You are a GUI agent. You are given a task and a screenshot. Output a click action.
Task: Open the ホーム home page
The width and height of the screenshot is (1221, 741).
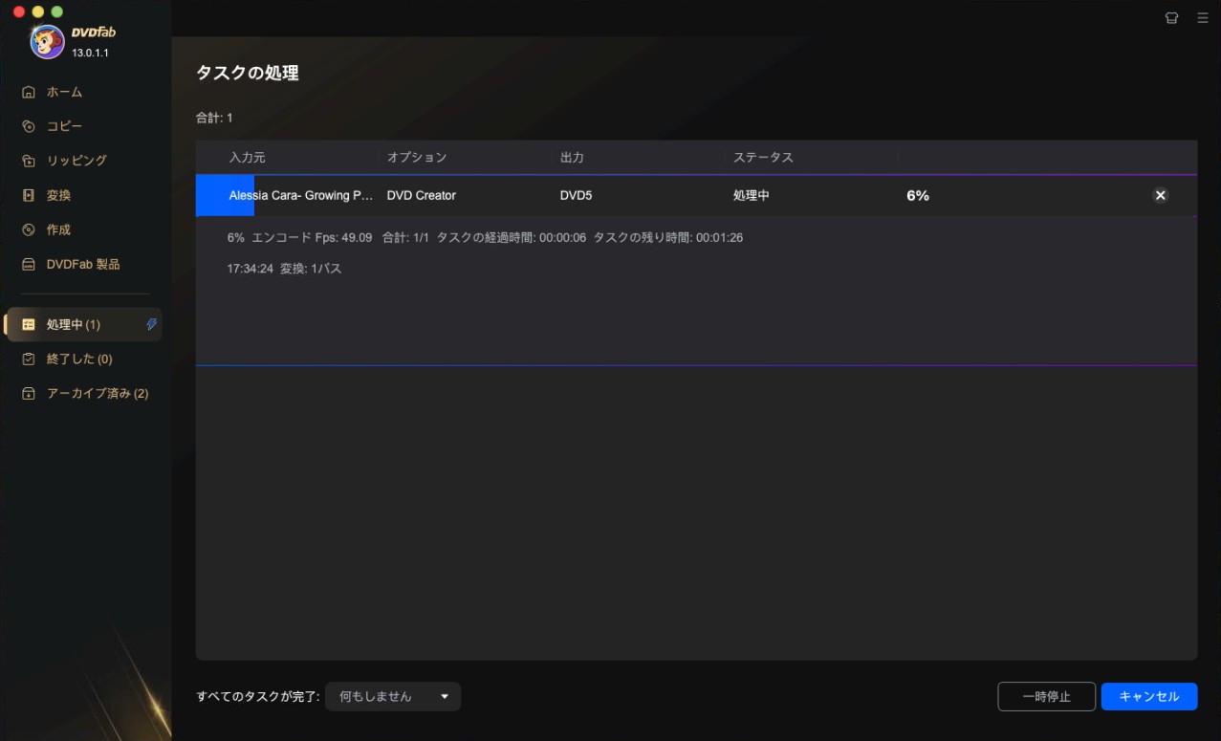pyautogui.click(x=64, y=92)
